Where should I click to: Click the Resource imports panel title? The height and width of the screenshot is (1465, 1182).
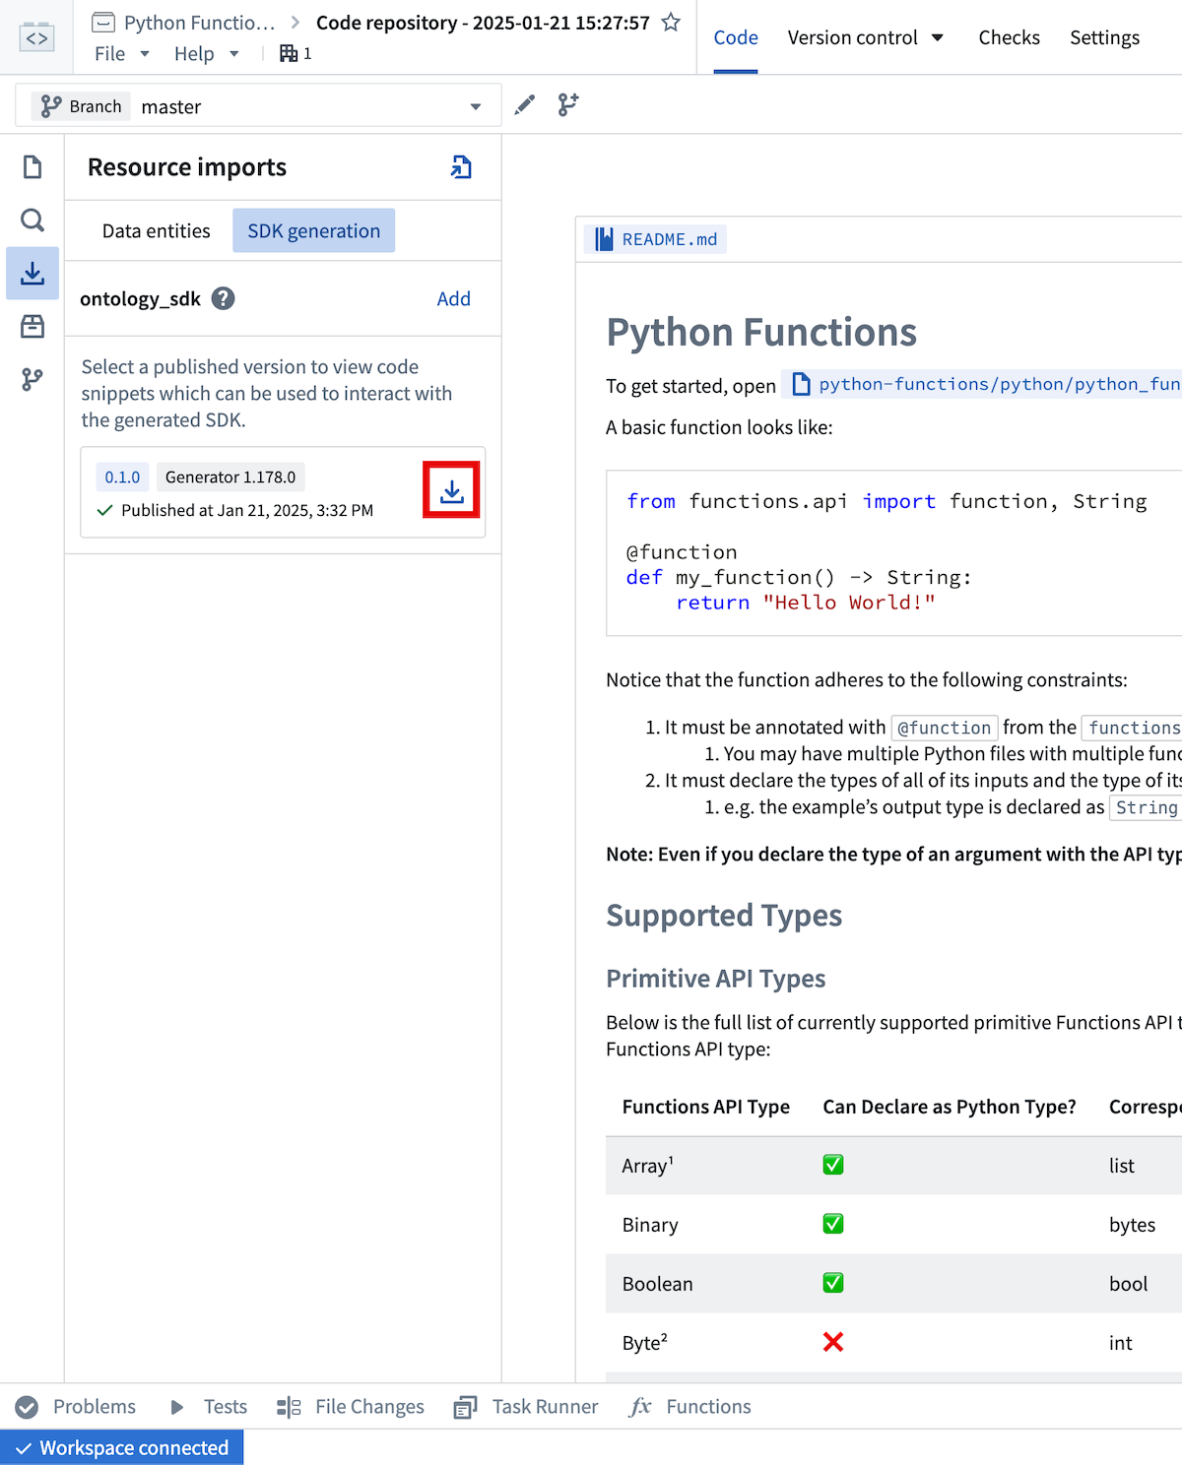coord(187,167)
